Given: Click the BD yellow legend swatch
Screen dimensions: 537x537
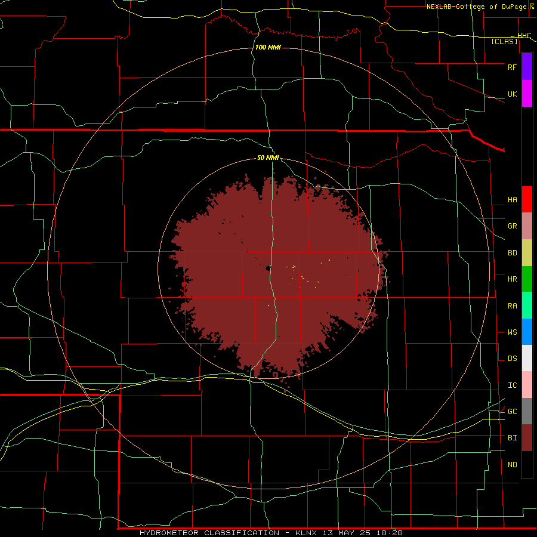Looking at the screenshot, I should [527, 253].
